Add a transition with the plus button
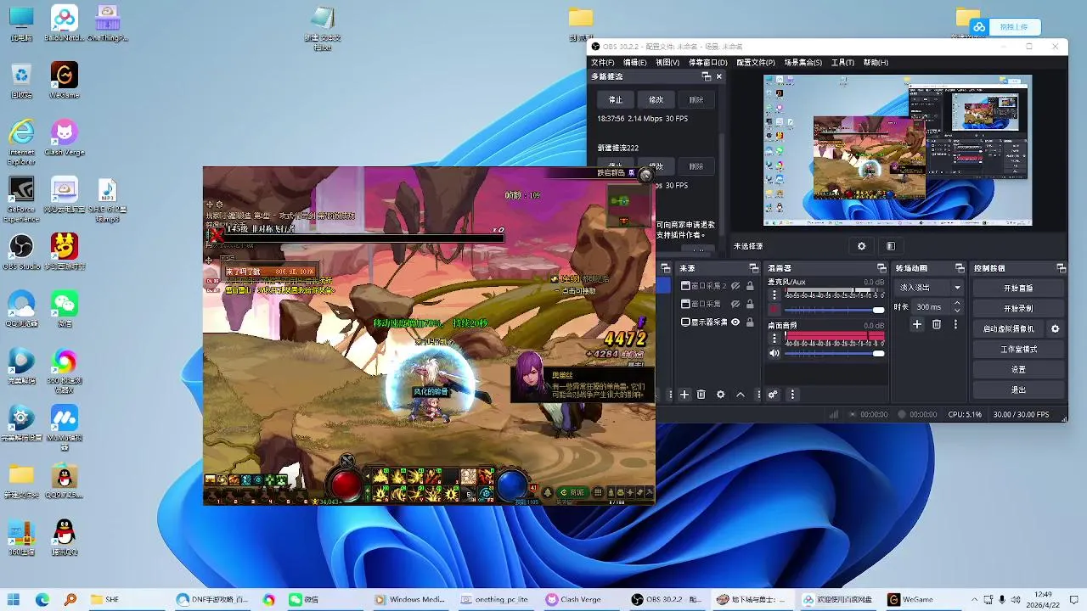 point(917,324)
